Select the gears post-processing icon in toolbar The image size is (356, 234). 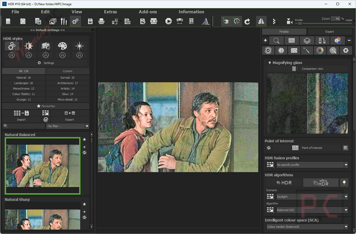[75, 21]
